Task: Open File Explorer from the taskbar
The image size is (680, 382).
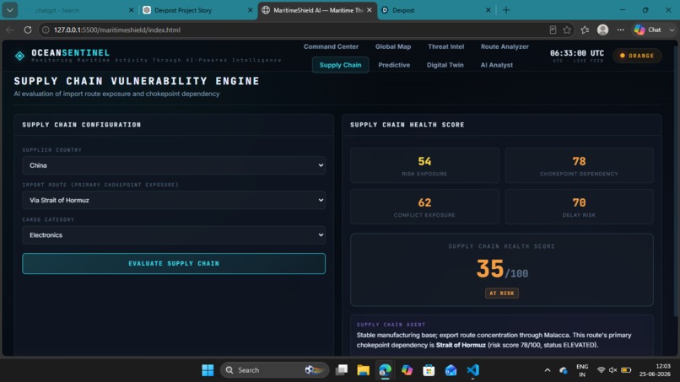Action: click(x=364, y=370)
